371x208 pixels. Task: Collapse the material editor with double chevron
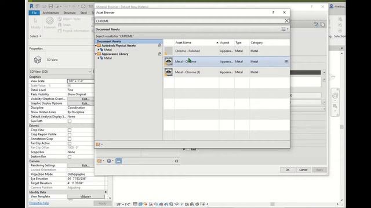click(x=176, y=161)
